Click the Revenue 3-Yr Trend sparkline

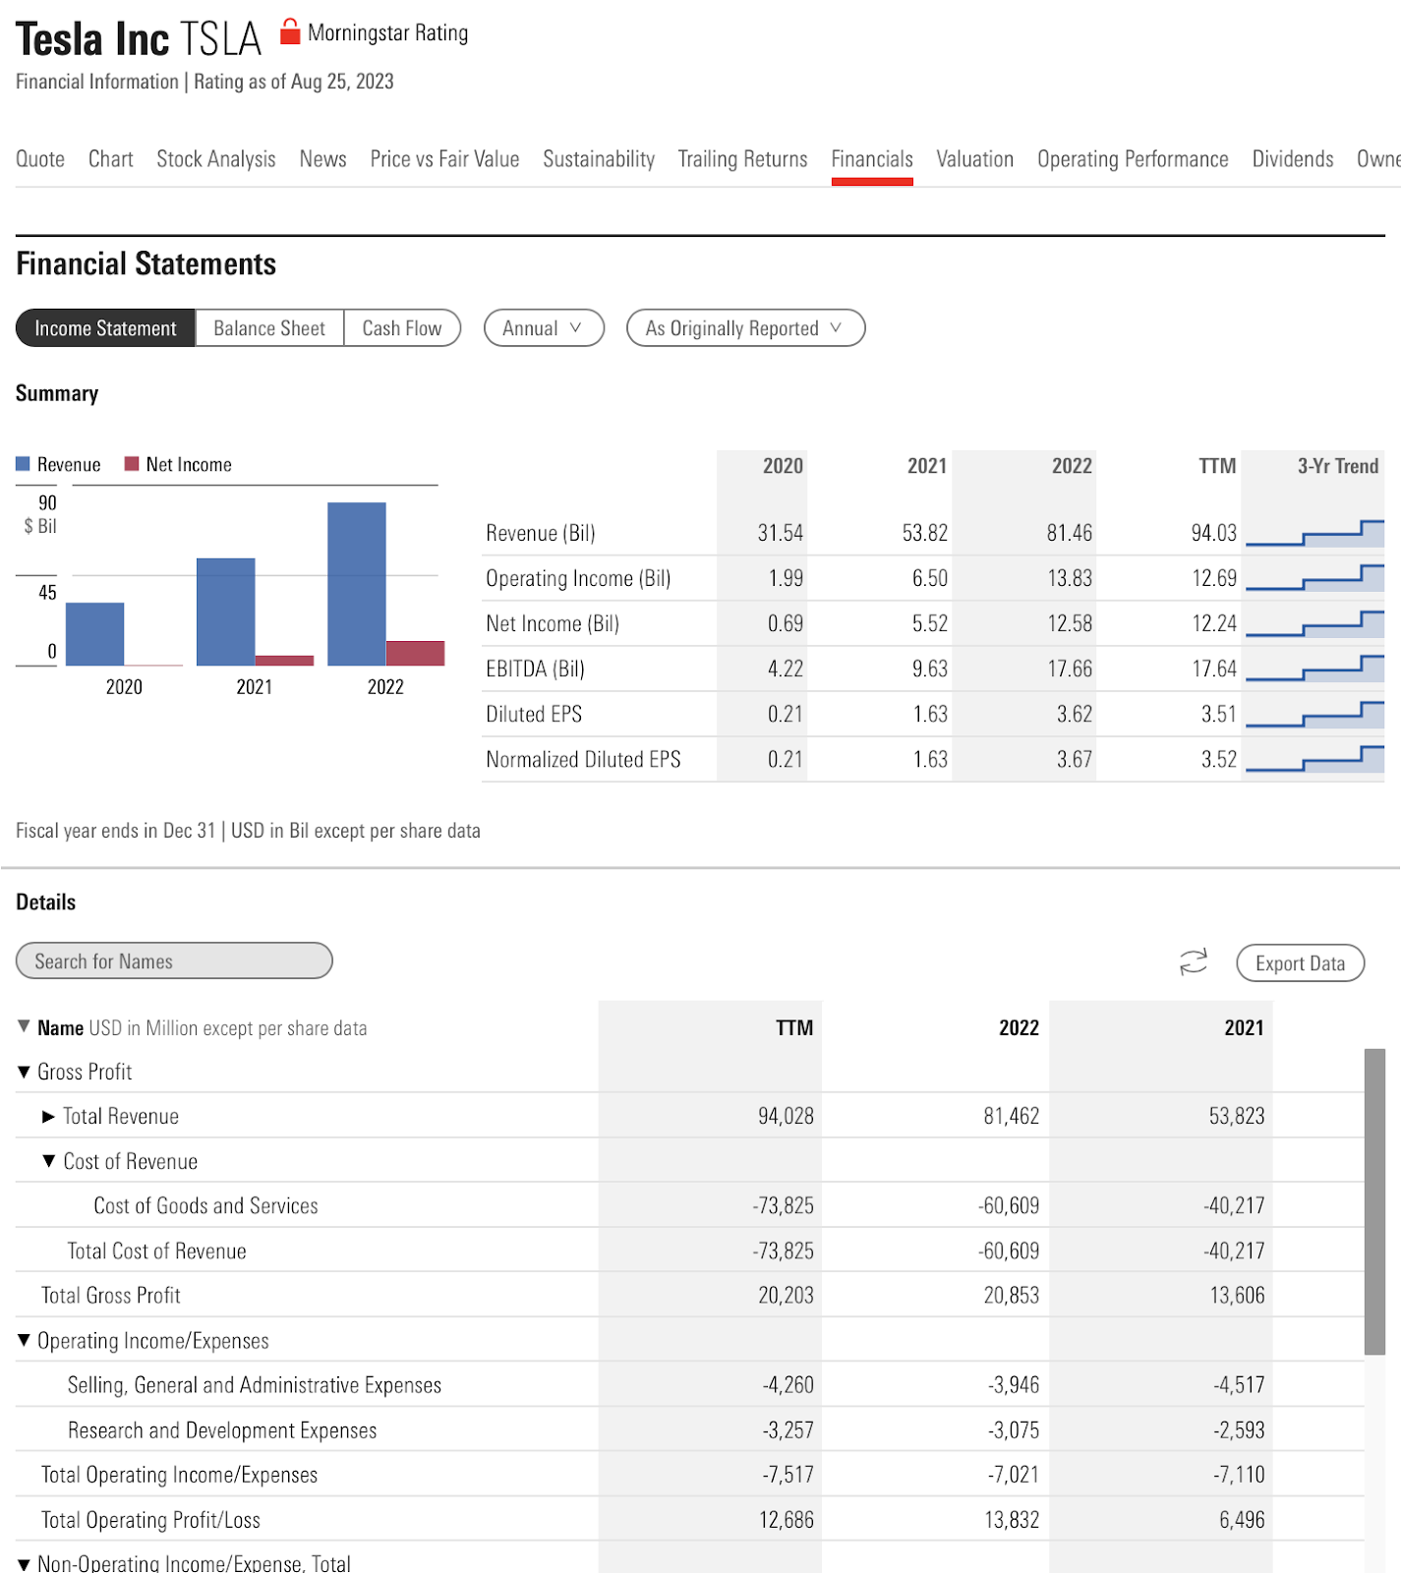1314,533
